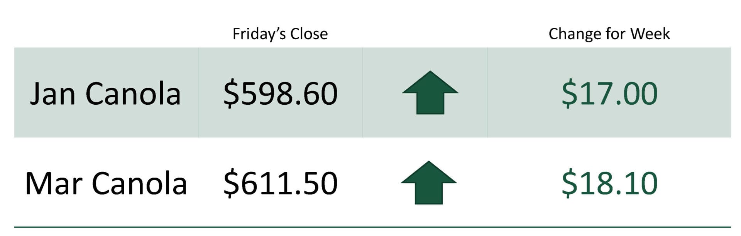The height and width of the screenshot is (236, 741).
Task: Click the word "Canola" in the Mar row
Action: pyautogui.click(x=139, y=183)
